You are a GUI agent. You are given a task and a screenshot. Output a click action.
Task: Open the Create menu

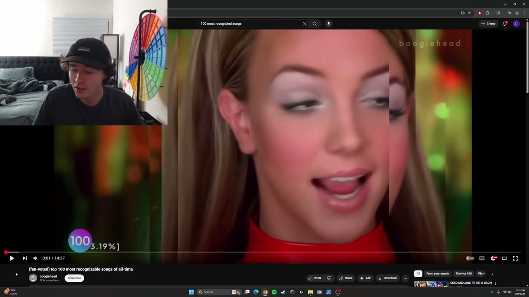click(x=488, y=24)
